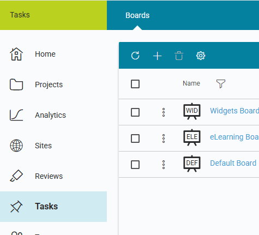Screen dimensions: 259x235
Task: Open the eLearning Board three-dot menu
Action: 164,138
